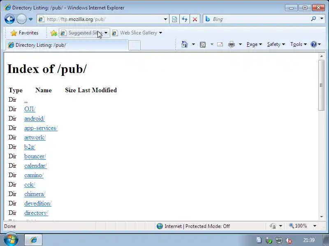Expand the Web Slice Gallery dropdown arrow
This screenshot has width=329, height=246.
pyautogui.click(x=160, y=33)
